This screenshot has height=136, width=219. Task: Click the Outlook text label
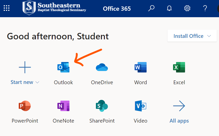coord(63,82)
